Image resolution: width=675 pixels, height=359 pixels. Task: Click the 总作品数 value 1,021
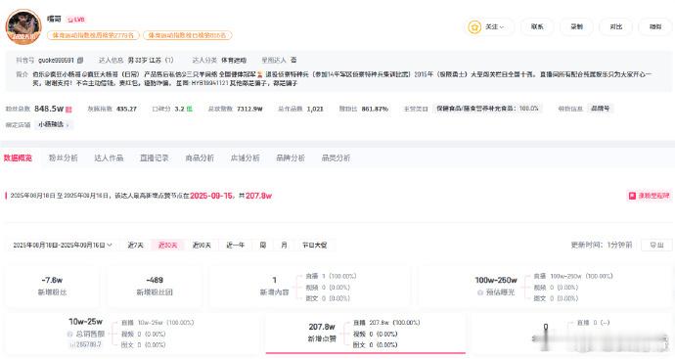[x=315, y=109]
